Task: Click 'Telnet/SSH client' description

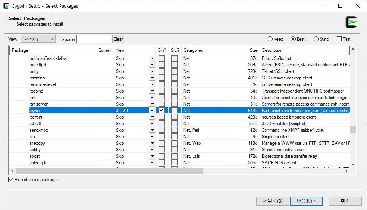Action: 278,71
